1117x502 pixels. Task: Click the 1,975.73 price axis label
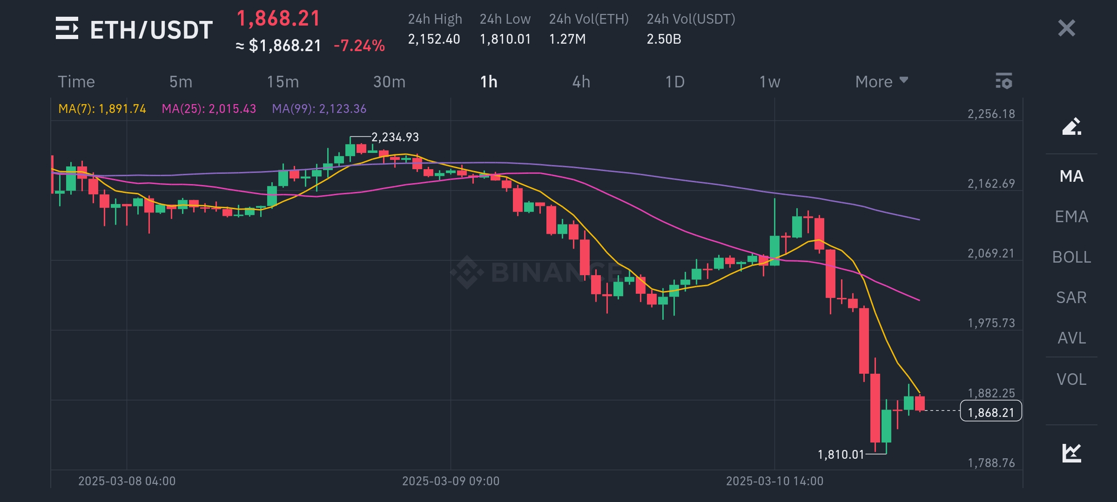[x=991, y=323]
